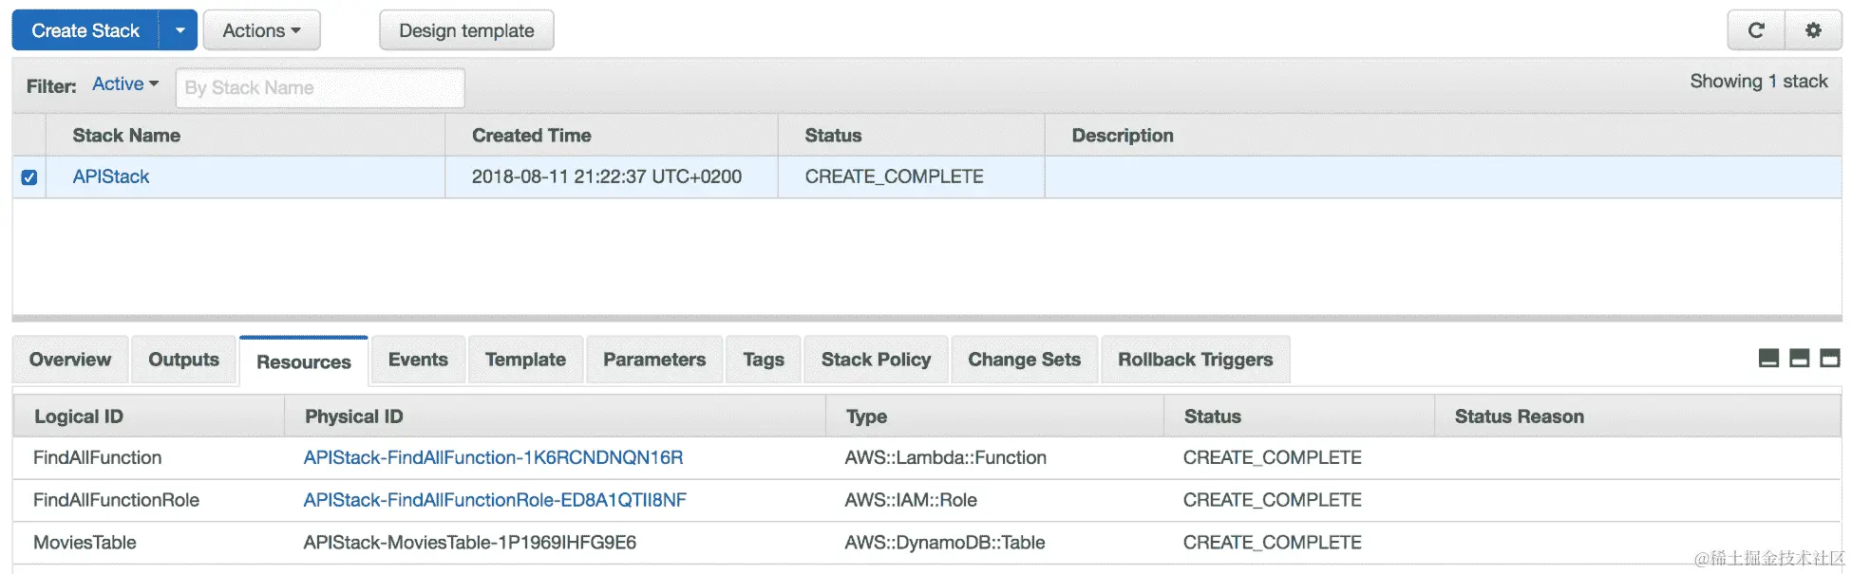1852x574 pixels.
Task: Open the Actions dropdown menu
Action: click(x=261, y=30)
